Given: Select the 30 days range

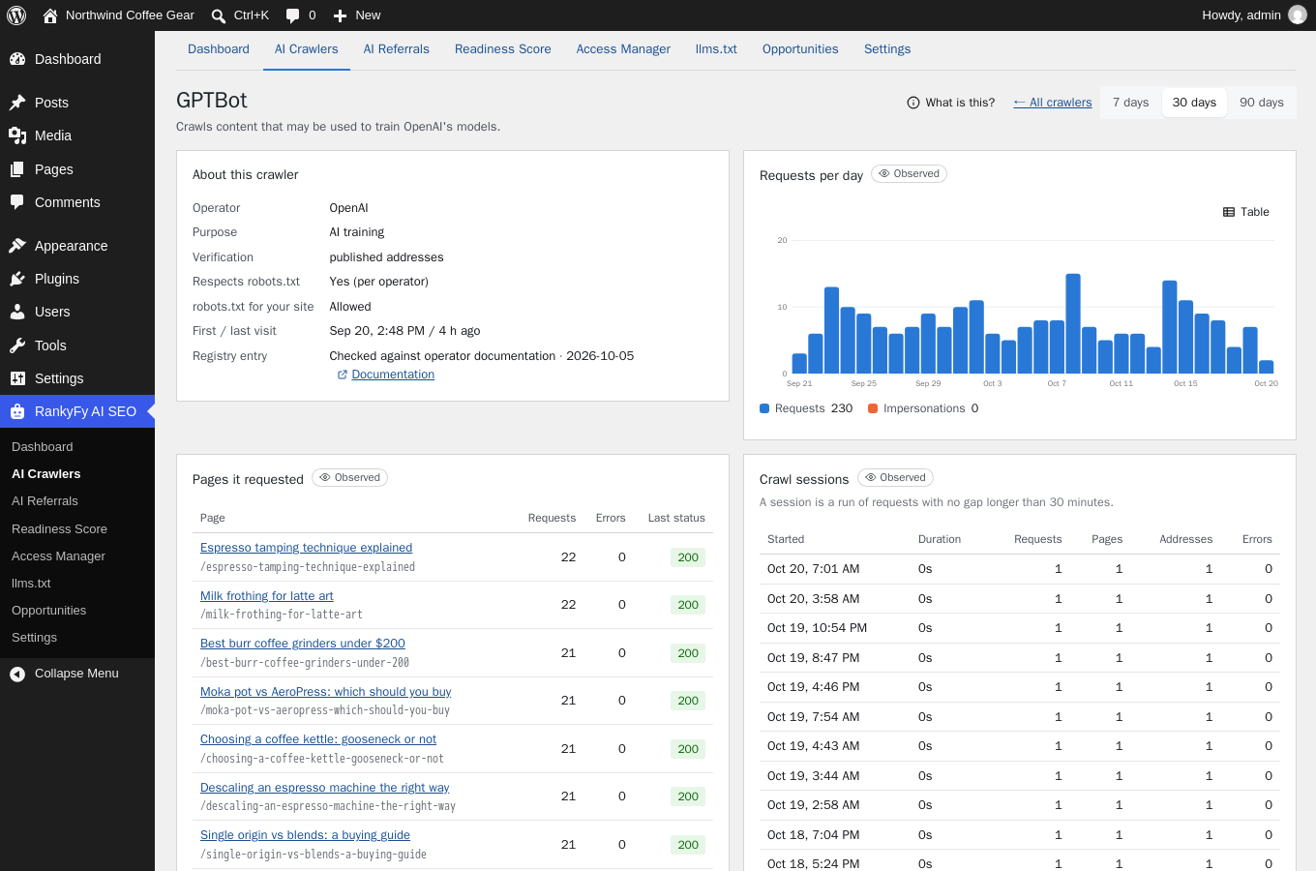Looking at the screenshot, I should [1194, 103].
